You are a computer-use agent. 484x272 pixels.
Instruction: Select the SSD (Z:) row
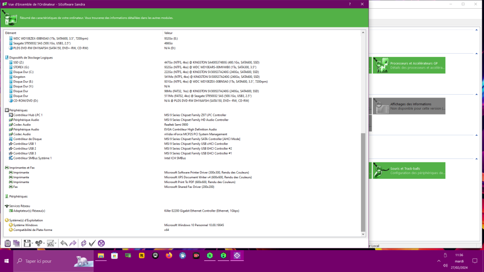click(182, 62)
